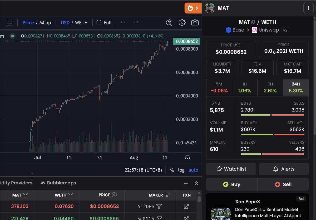This screenshot has width=316, height=220.
Task: Open the time axis settings hexagon icon
Action: [x=187, y=158]
